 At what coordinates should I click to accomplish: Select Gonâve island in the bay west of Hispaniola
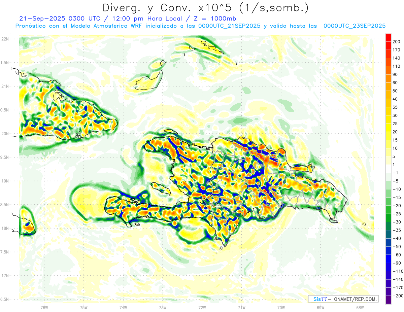[161, 188]
